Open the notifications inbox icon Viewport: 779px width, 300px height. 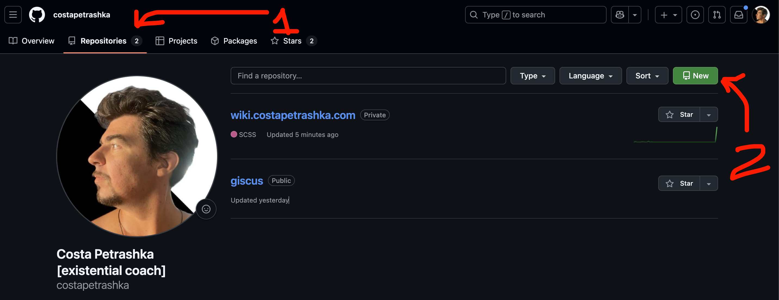pyautogui.click(x=738, y=14)
